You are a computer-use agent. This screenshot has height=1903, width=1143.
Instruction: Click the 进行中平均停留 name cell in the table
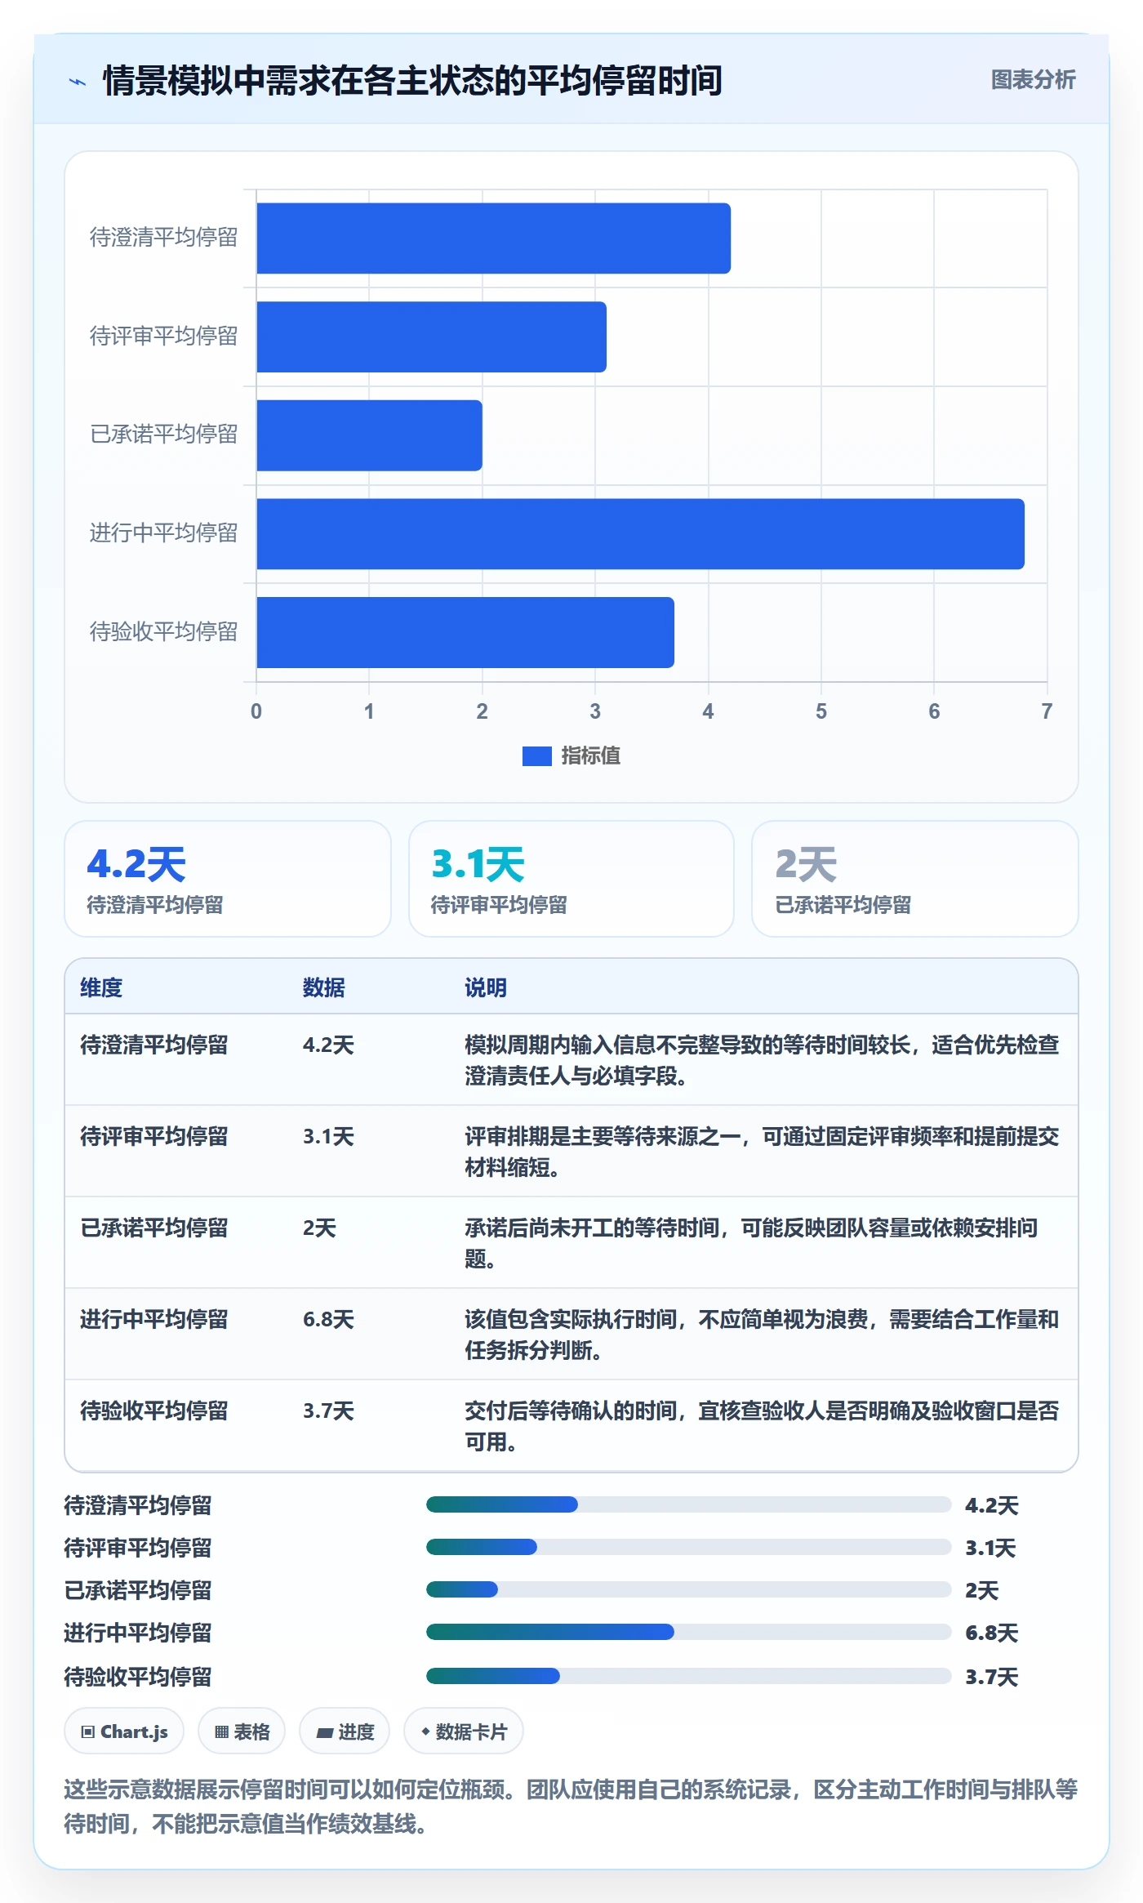click(x=153, y=1319)
